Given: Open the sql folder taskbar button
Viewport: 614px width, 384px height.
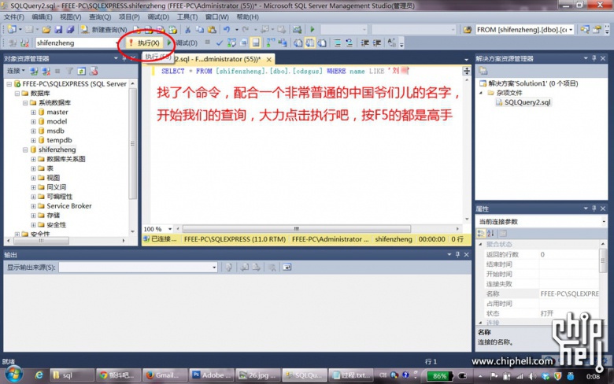Looking at the screenshot, I should [72, 375].
